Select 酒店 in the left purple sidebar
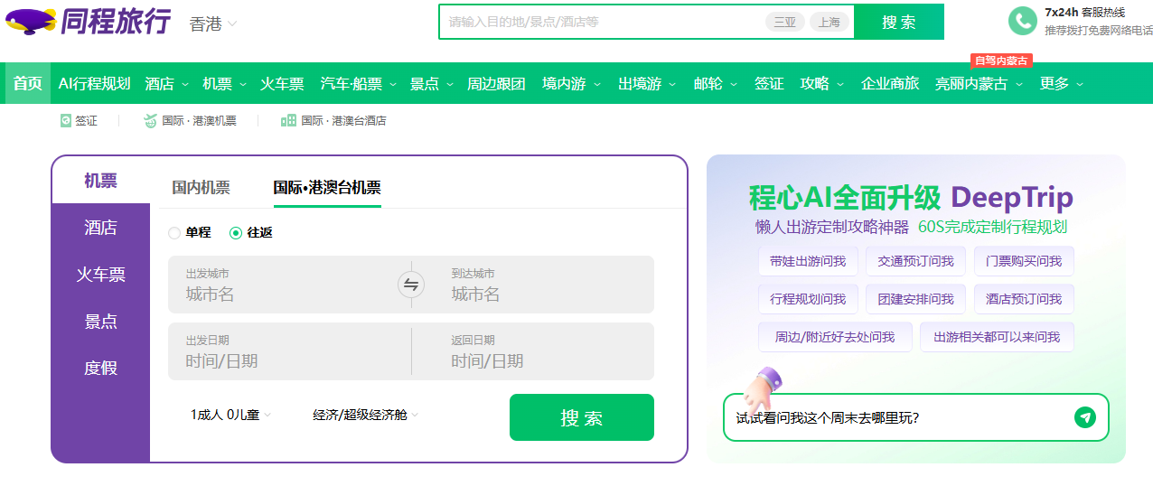 tap(100, 228)
